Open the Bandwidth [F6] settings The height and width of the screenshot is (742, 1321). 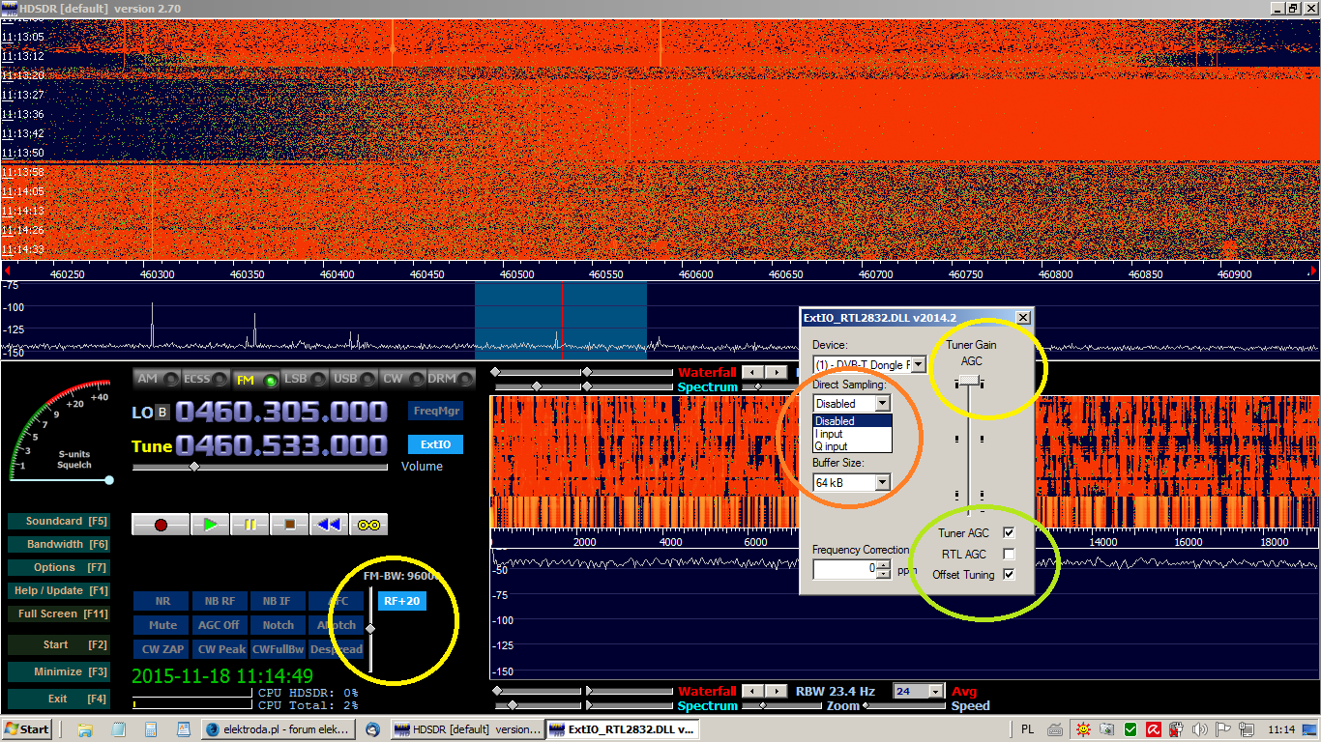tap(58, 544)
